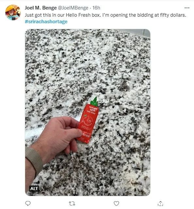The image size is (194, 209).
Task: Open the 16h timestamp link
Action: [96, 8]
